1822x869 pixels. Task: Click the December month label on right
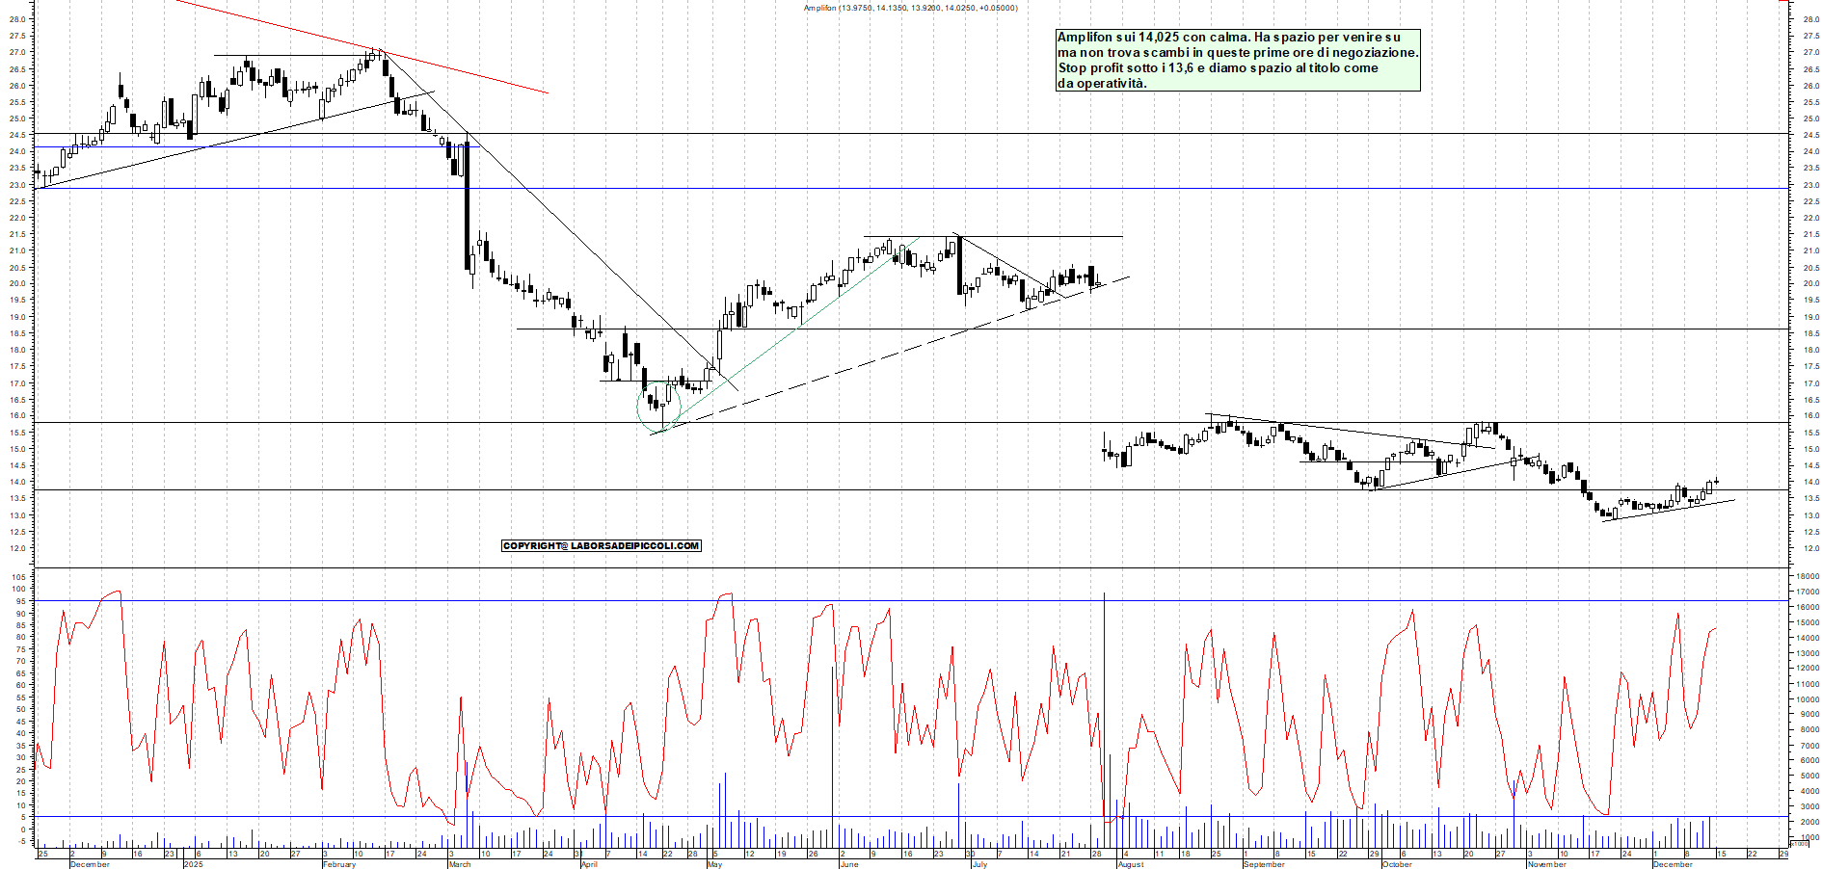point(1673,864)
